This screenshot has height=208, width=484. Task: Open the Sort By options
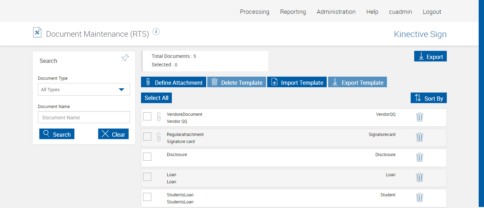(x=428, y=98)
